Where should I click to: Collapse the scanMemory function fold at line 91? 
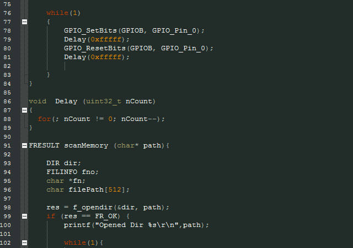(x=24, y=146)
